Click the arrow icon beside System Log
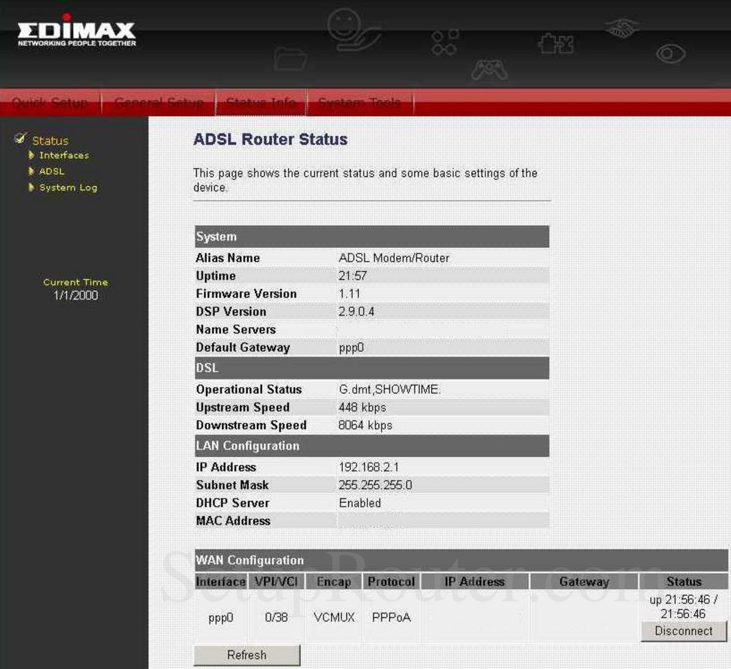The image size is (731, 669). [31, 187]
